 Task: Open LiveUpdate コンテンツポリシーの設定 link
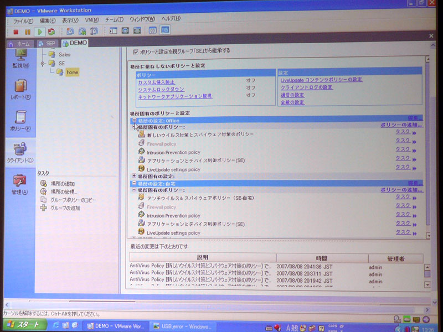point(321,80)
